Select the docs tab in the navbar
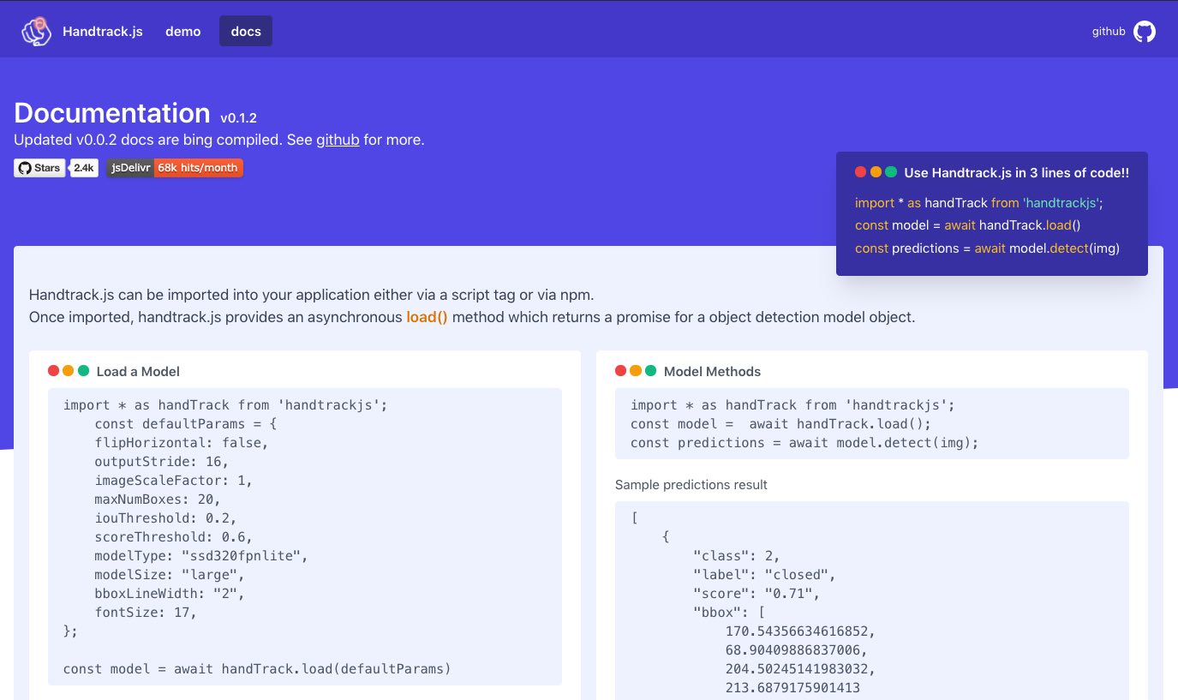The height and width of the screenshot is (700, 1178). 246,31
